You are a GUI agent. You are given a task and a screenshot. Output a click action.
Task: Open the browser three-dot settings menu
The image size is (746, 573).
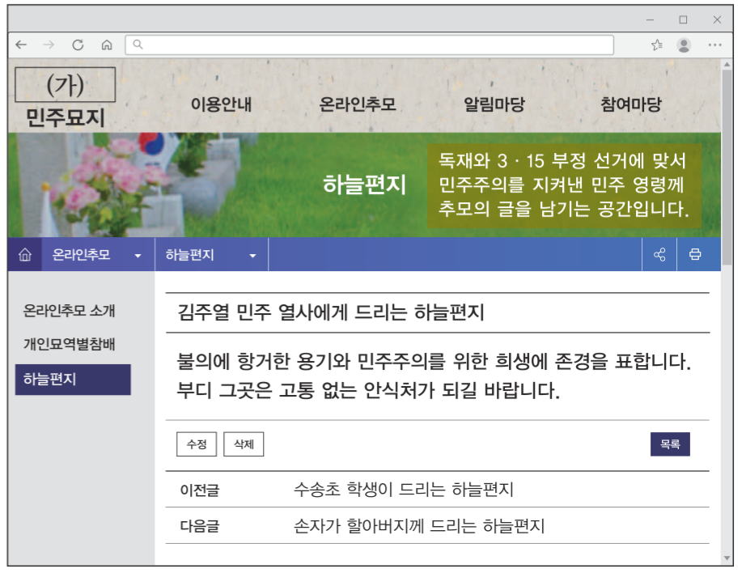[714, 45]
